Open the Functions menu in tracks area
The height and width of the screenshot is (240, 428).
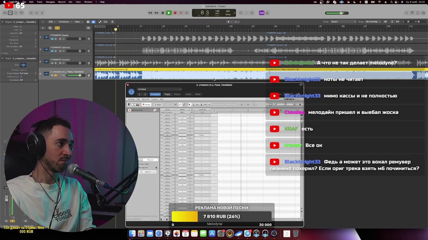click(65, 22)
